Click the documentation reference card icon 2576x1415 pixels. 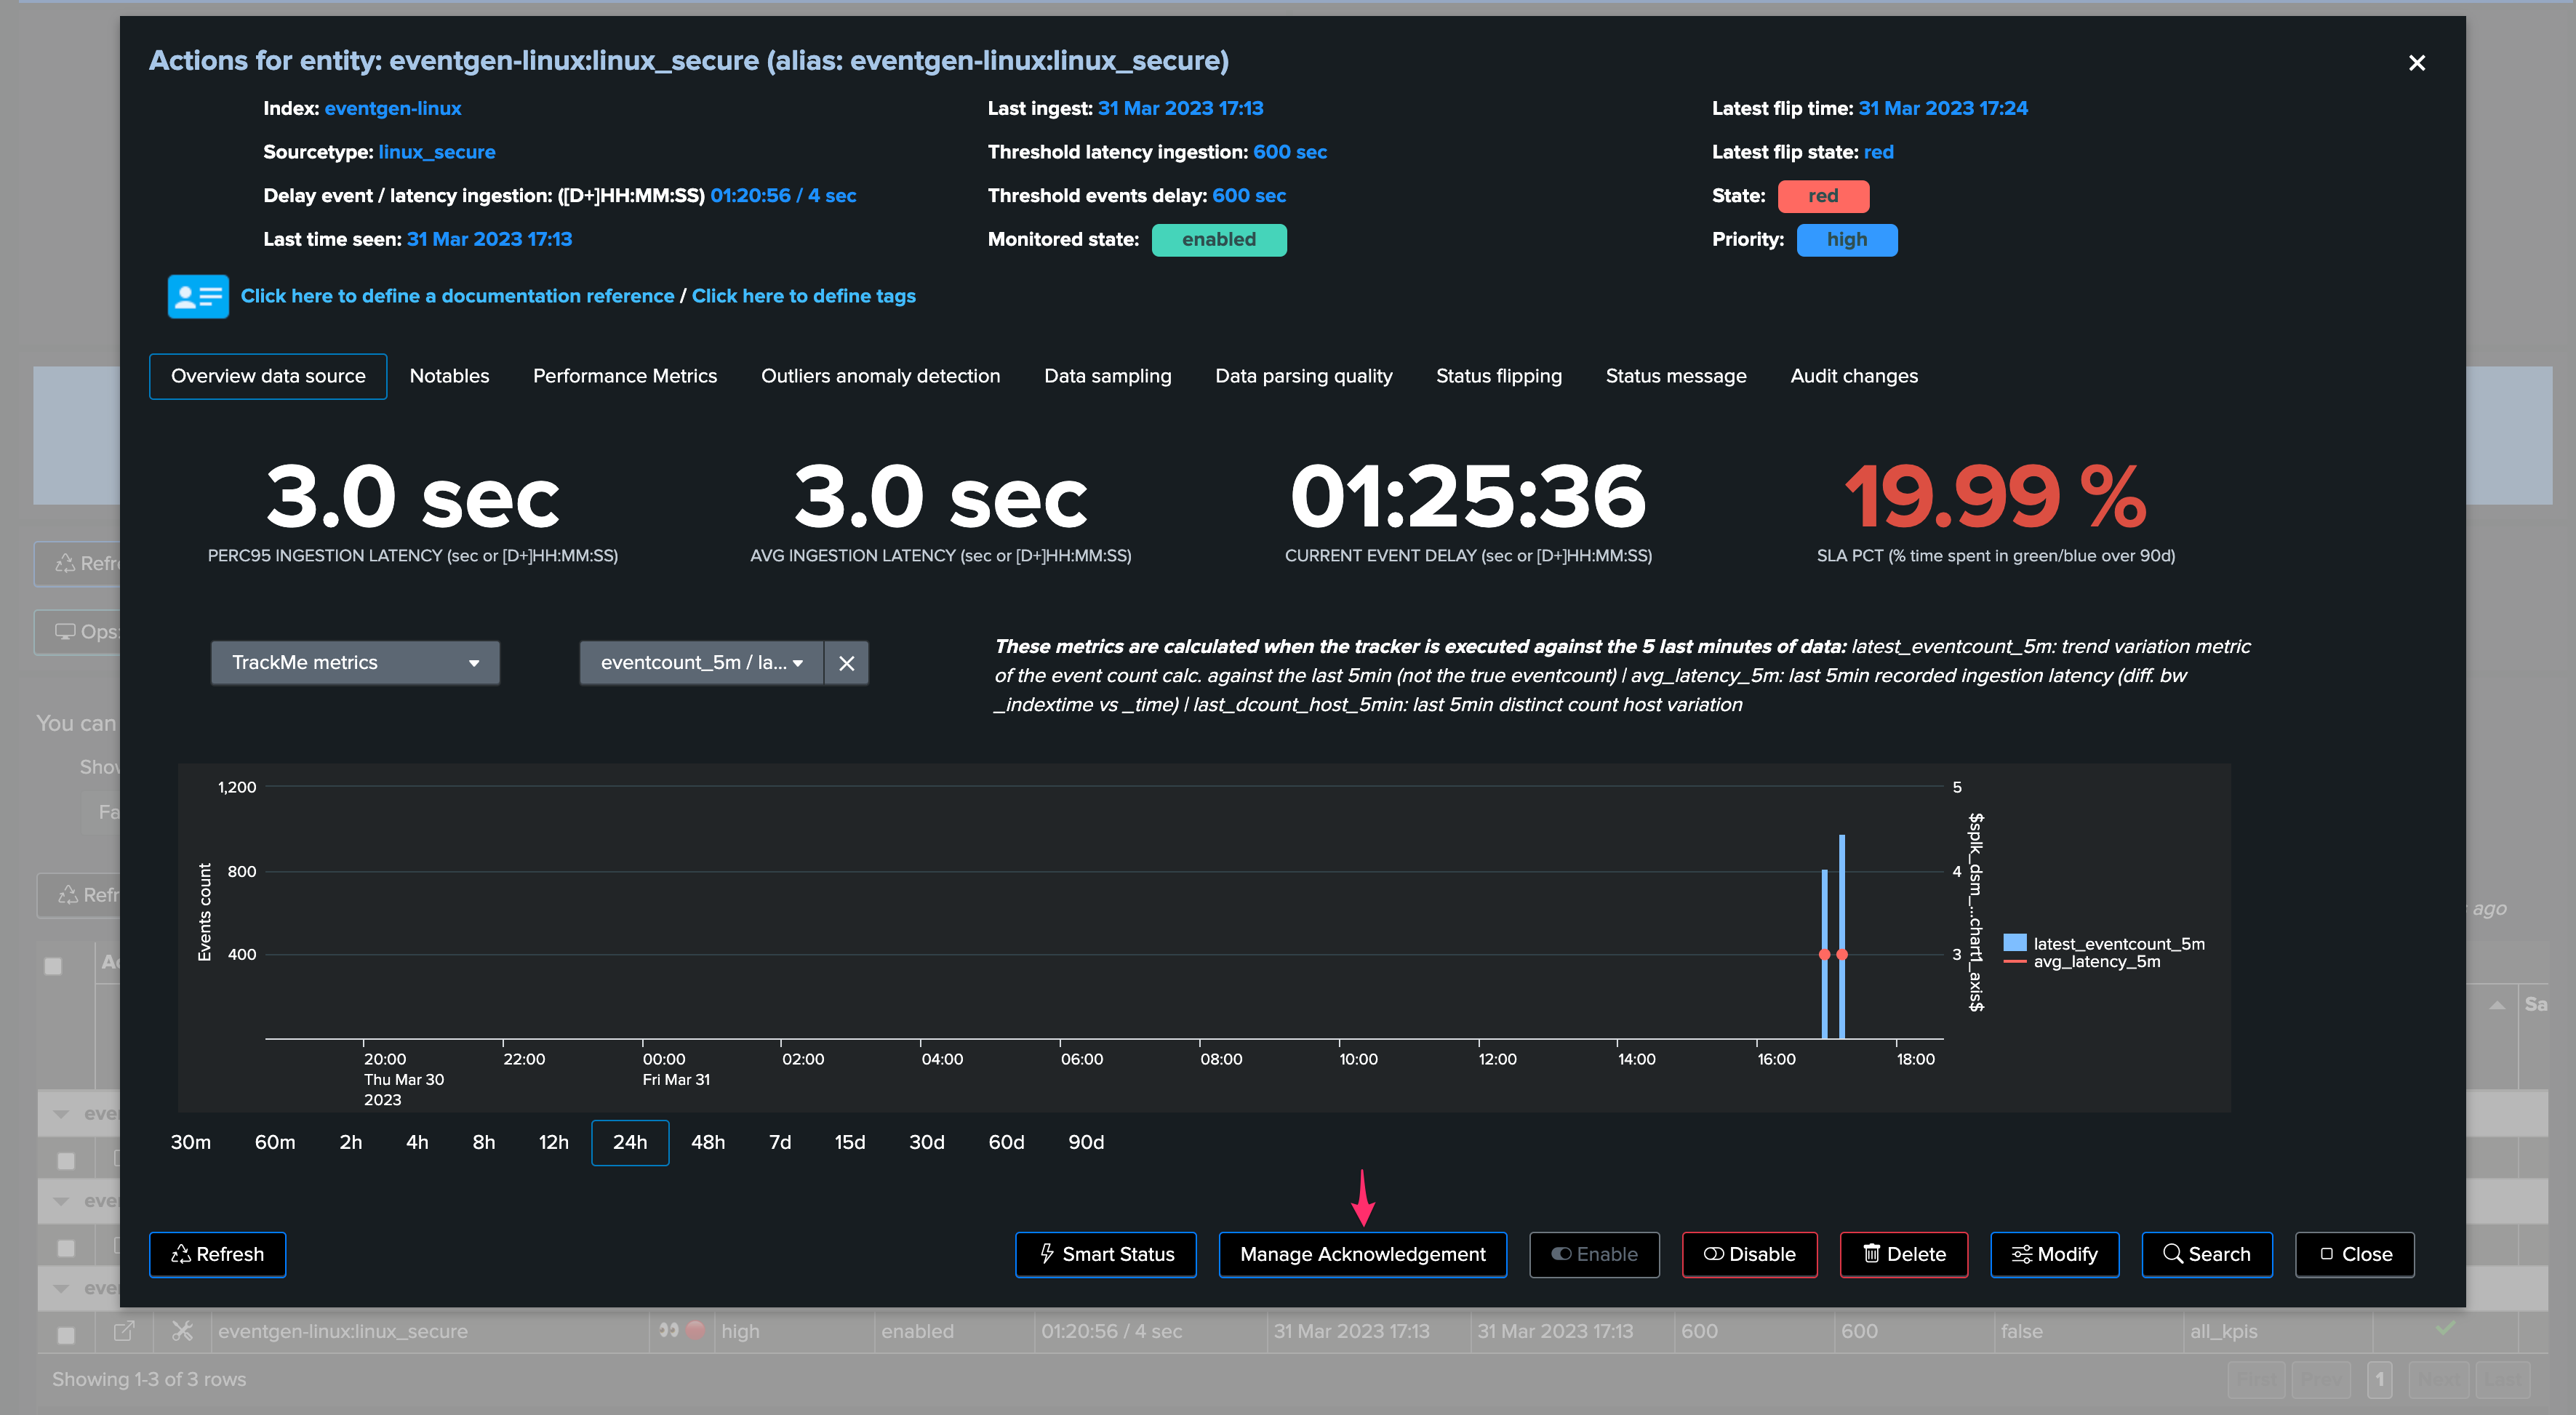[x=198, y=296]
